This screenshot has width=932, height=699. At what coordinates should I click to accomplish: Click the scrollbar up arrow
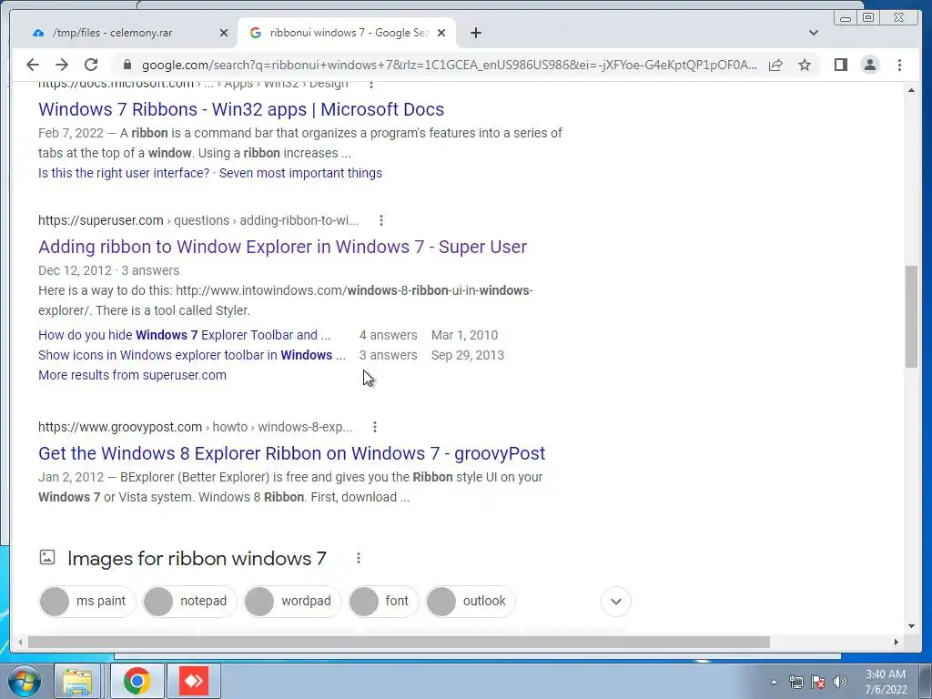click(x=911, y=90)
